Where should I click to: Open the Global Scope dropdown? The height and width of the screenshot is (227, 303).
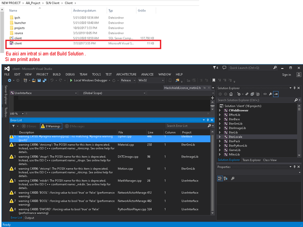(112, 93)
